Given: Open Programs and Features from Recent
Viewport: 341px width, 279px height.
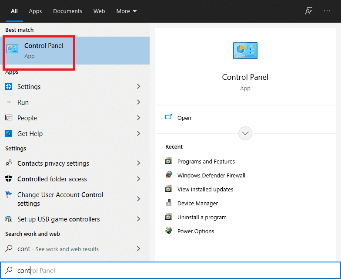Looking at the screenshot, I should click(206, 161).
